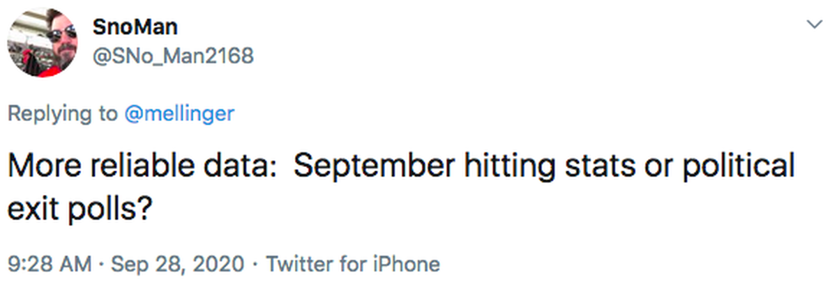Click the words exit polls? in the tweet
The image size is (837, 293).
(80, 209)
